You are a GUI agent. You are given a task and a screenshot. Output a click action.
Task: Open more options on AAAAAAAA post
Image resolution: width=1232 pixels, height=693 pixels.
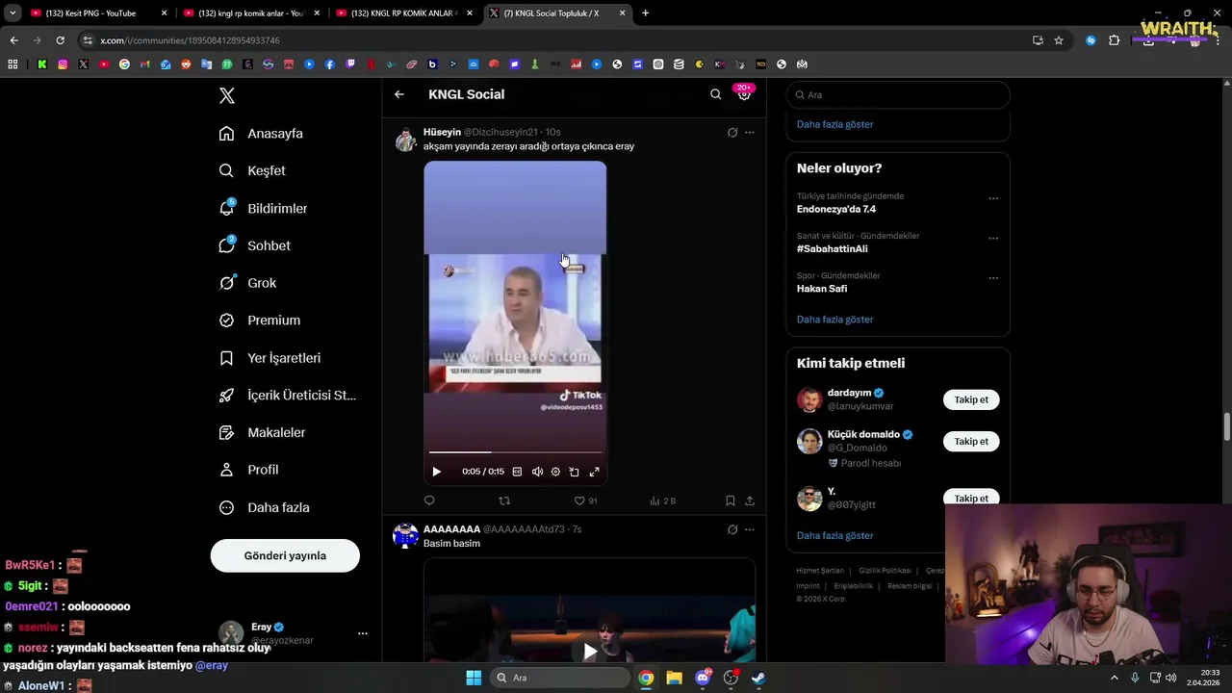point(750,529)
